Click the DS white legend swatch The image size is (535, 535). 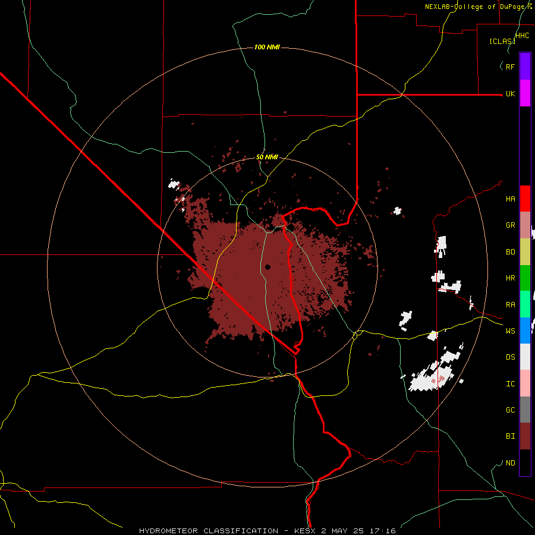click(525, 357)
